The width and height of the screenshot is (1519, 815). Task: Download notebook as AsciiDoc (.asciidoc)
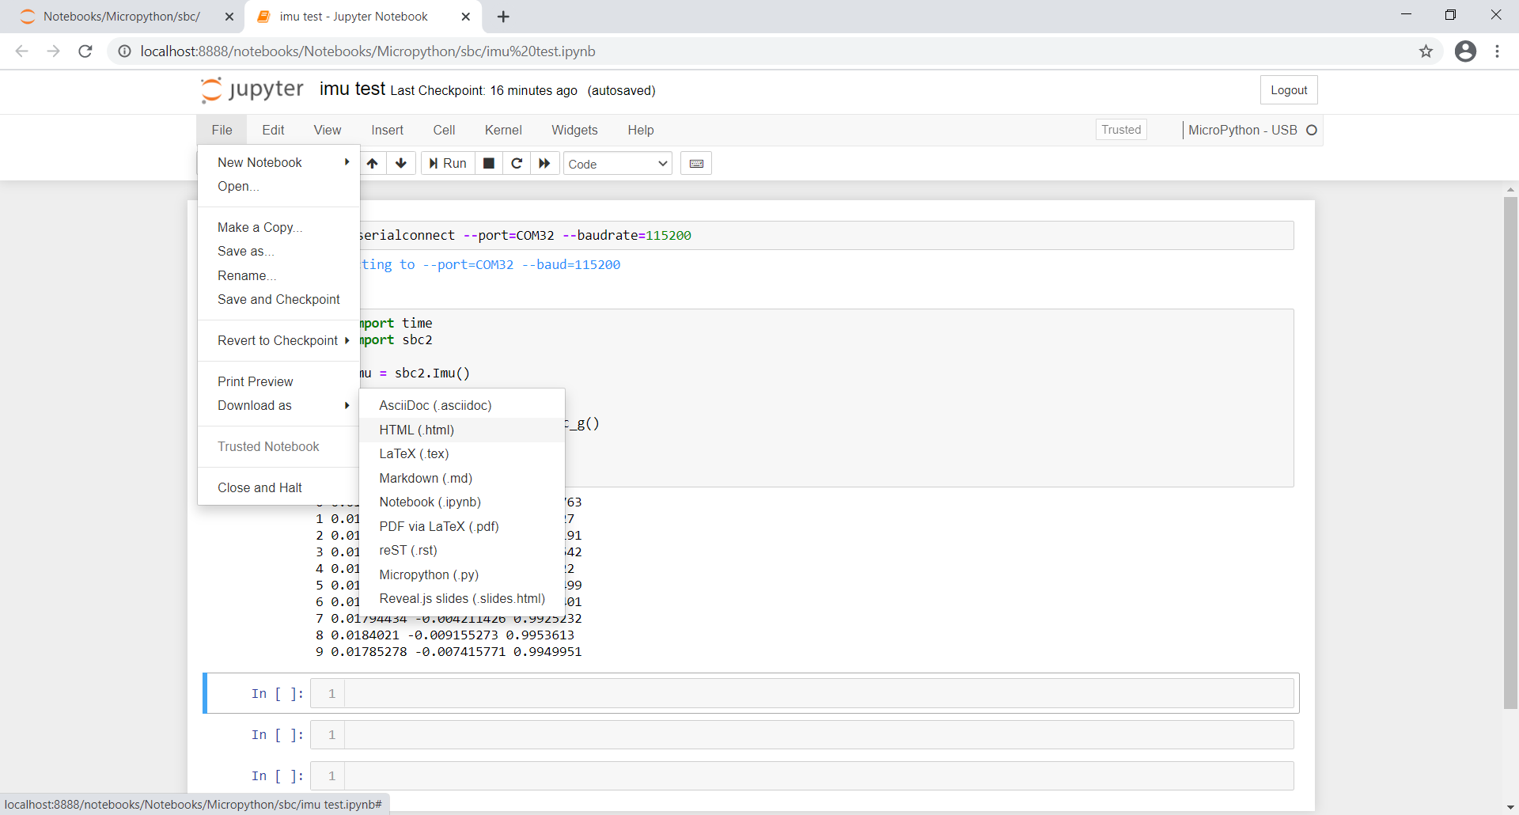pos(462,405)
